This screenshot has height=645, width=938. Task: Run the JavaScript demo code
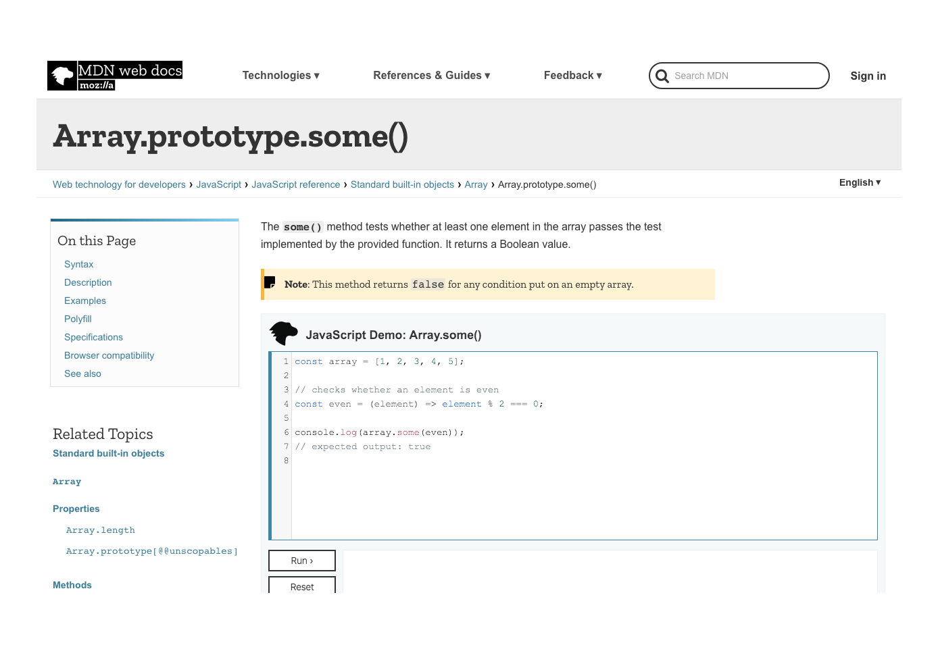point(302,561)
